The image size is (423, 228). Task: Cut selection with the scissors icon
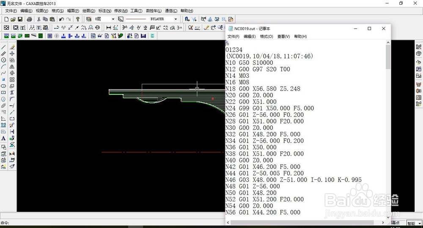pyautogui.click(x=38, y=19)
